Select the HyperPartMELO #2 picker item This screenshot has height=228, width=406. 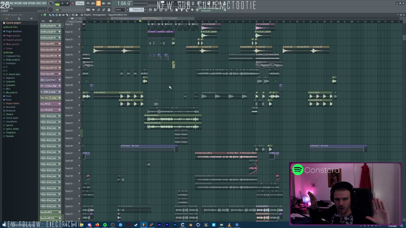click(x=50, y=218)
